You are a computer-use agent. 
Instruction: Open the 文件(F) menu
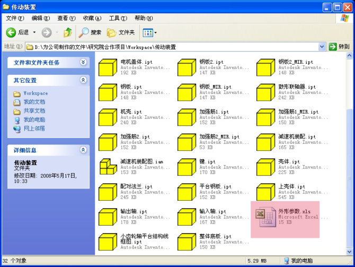pyautogui.click(x=15, y=18)
